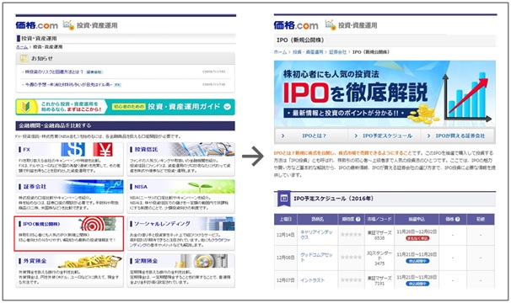
Task: Click the star rating in the グッドコムアセット row
Action: click(x=351, y=258)
